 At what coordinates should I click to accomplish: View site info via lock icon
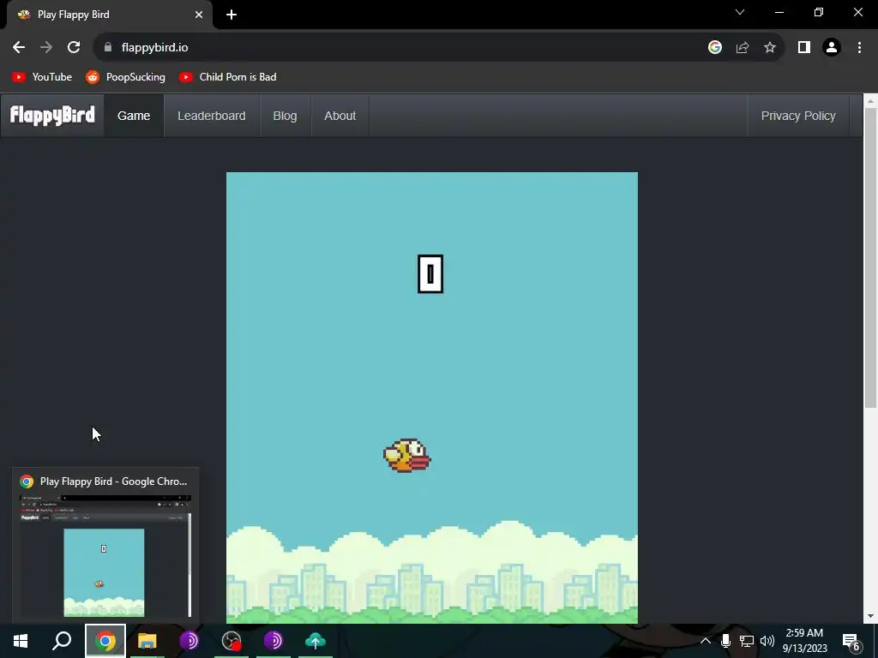tap(108, 48)
